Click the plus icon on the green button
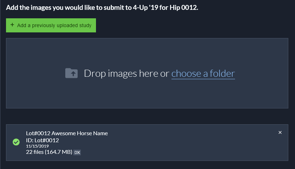 tap(12, 25)
